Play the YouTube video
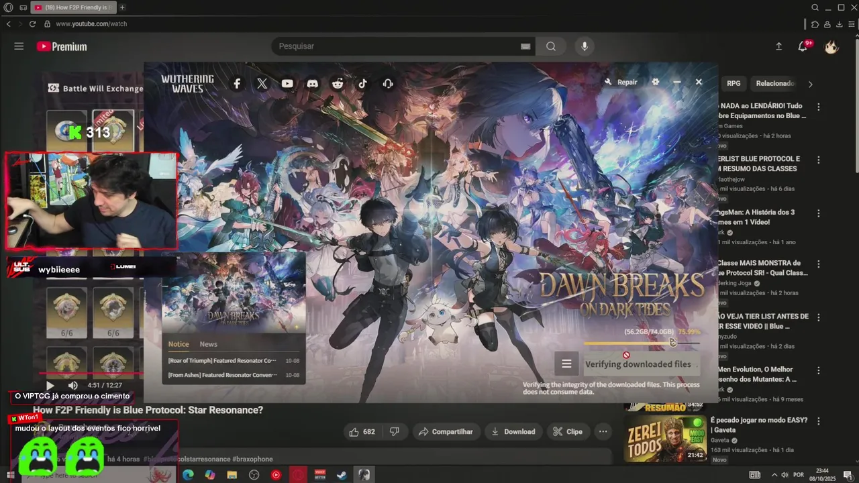 tap(50, 386)
